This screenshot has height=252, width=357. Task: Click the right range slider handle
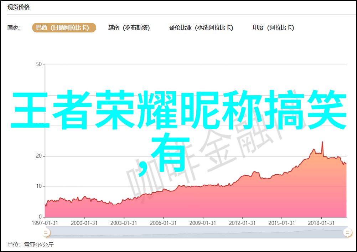coord(347,233)
